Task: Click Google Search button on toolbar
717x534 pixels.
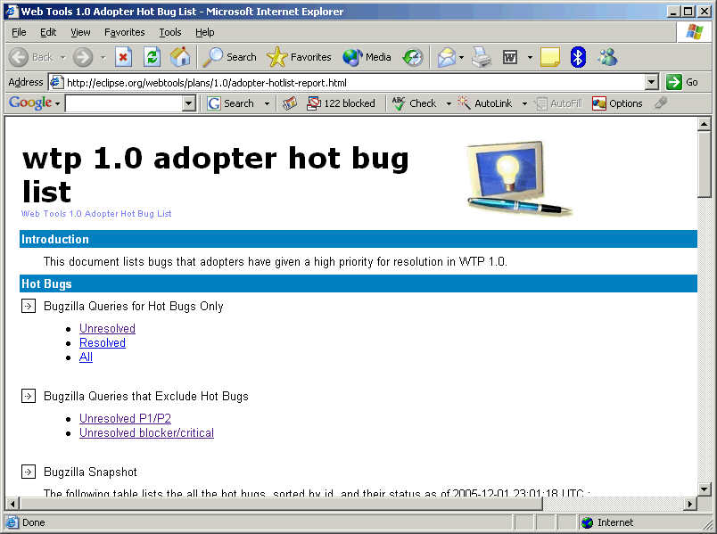Action: [x=230, y=103]
